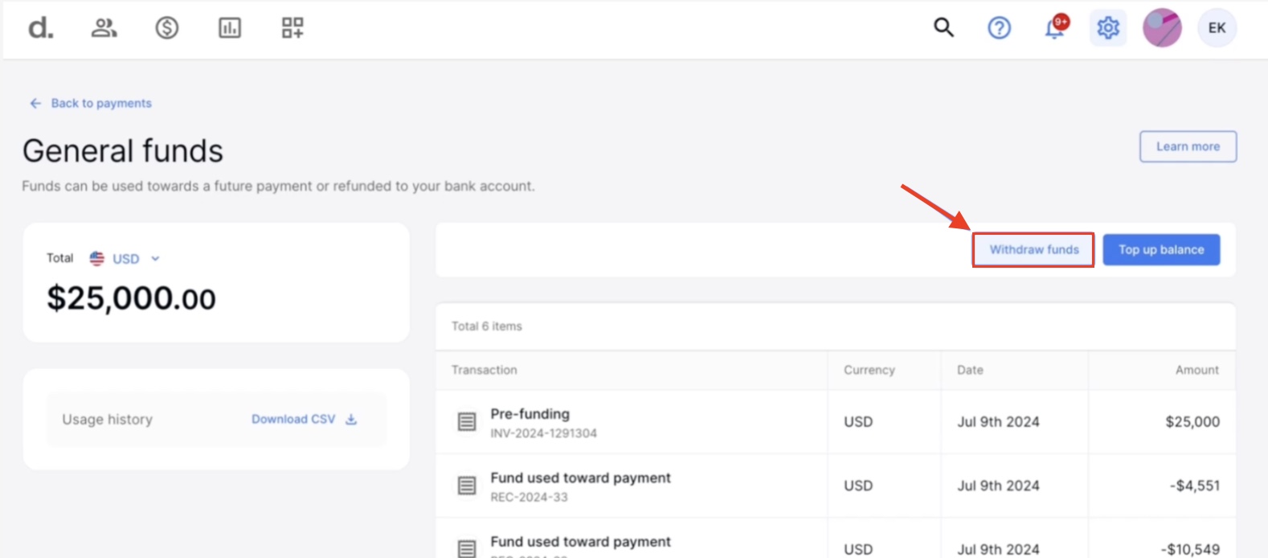Go Back to payments
This screenshot has height=558, width=1268.
coord(100,103)
